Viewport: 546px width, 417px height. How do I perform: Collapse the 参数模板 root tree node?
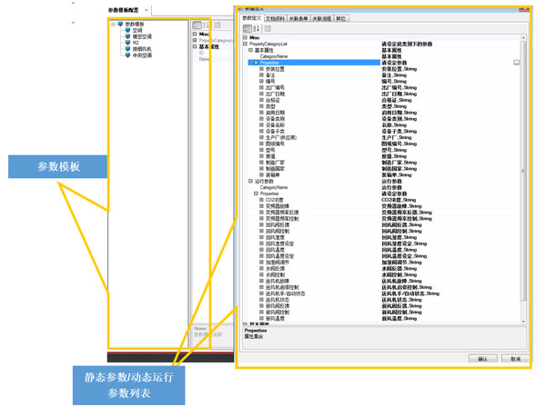(x=112, y=25)
